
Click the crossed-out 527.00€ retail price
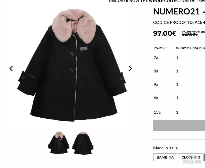point(190,34)
